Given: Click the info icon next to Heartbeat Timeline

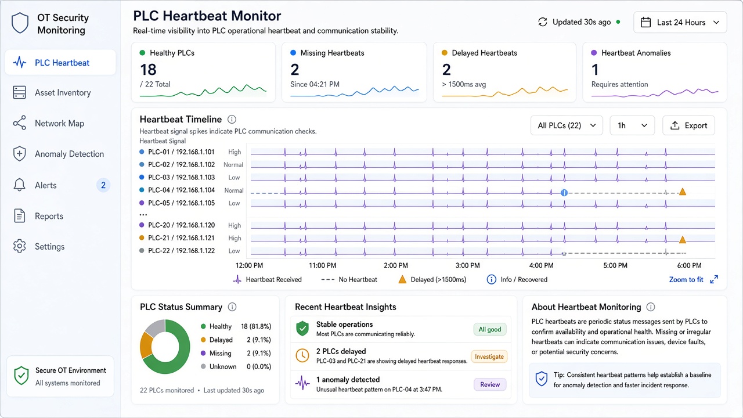Looking at the screenshot, I should 232,120.
